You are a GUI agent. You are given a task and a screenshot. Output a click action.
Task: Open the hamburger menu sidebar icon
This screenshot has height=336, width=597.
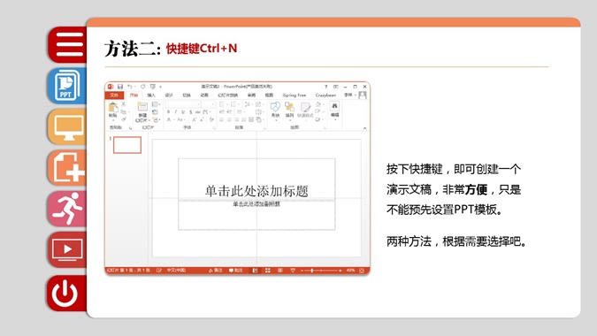pyautogui.click(x=68, y=45)
